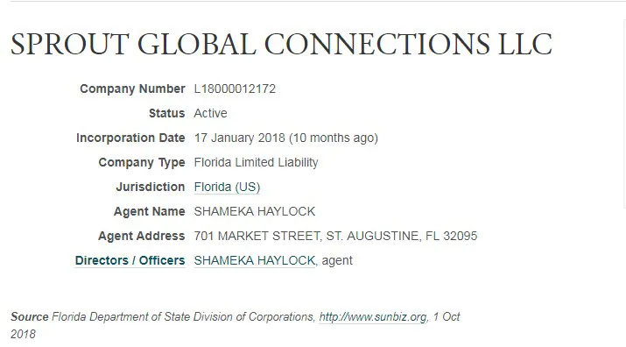This screenshot has height=347, width=626.
Task: Click the Status label
Action: 167,114
